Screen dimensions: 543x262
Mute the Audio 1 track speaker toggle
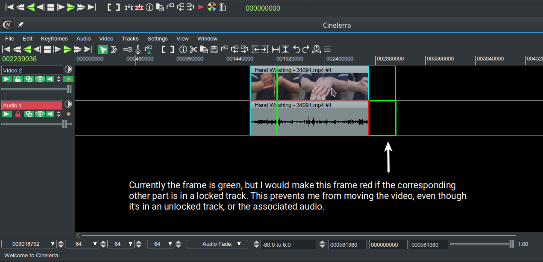[x=50, y=114]
